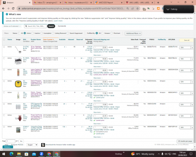Click the folder extension icon in the toolbar

click(x=144, y=9)
